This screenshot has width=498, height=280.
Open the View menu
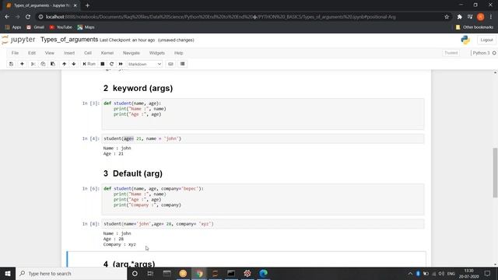coord(50,53)
